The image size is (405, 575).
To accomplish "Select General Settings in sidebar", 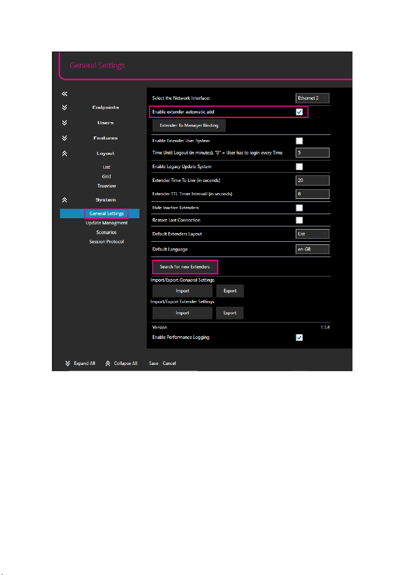I will [100, 214].
